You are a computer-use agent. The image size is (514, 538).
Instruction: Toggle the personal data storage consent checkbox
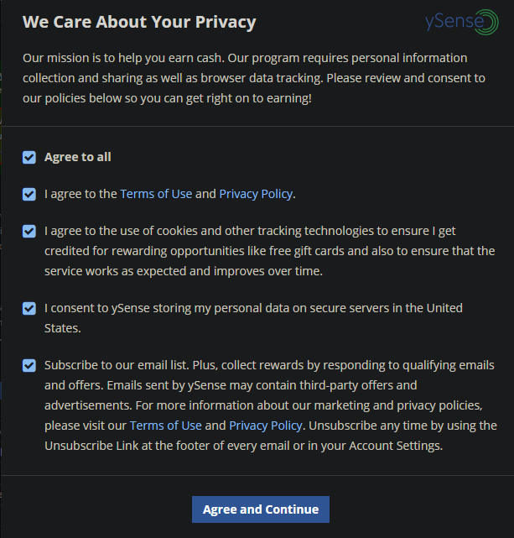29,308
